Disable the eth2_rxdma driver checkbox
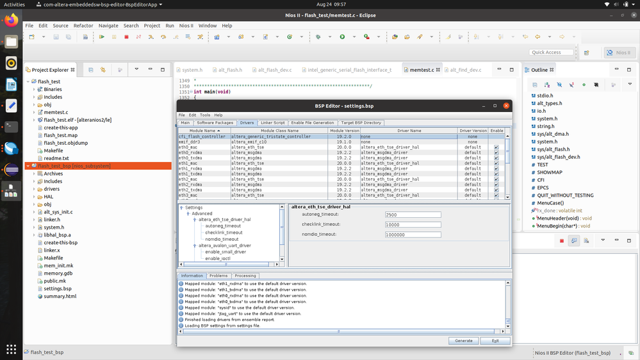 pyautogui.click(x=496, y=184)
